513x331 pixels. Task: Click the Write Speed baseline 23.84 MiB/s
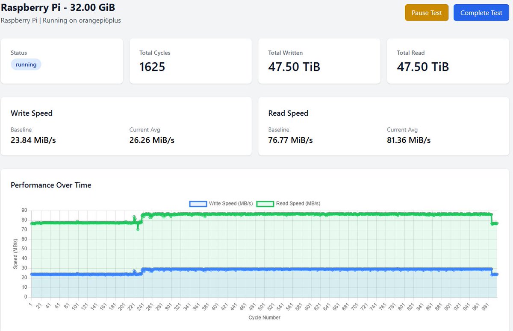(33, 140)
